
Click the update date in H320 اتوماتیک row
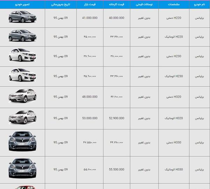pos(61,118)
